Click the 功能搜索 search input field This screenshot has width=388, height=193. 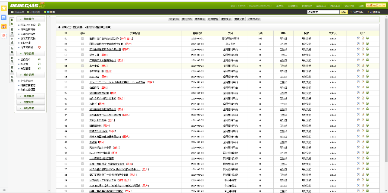click(323, 12)
